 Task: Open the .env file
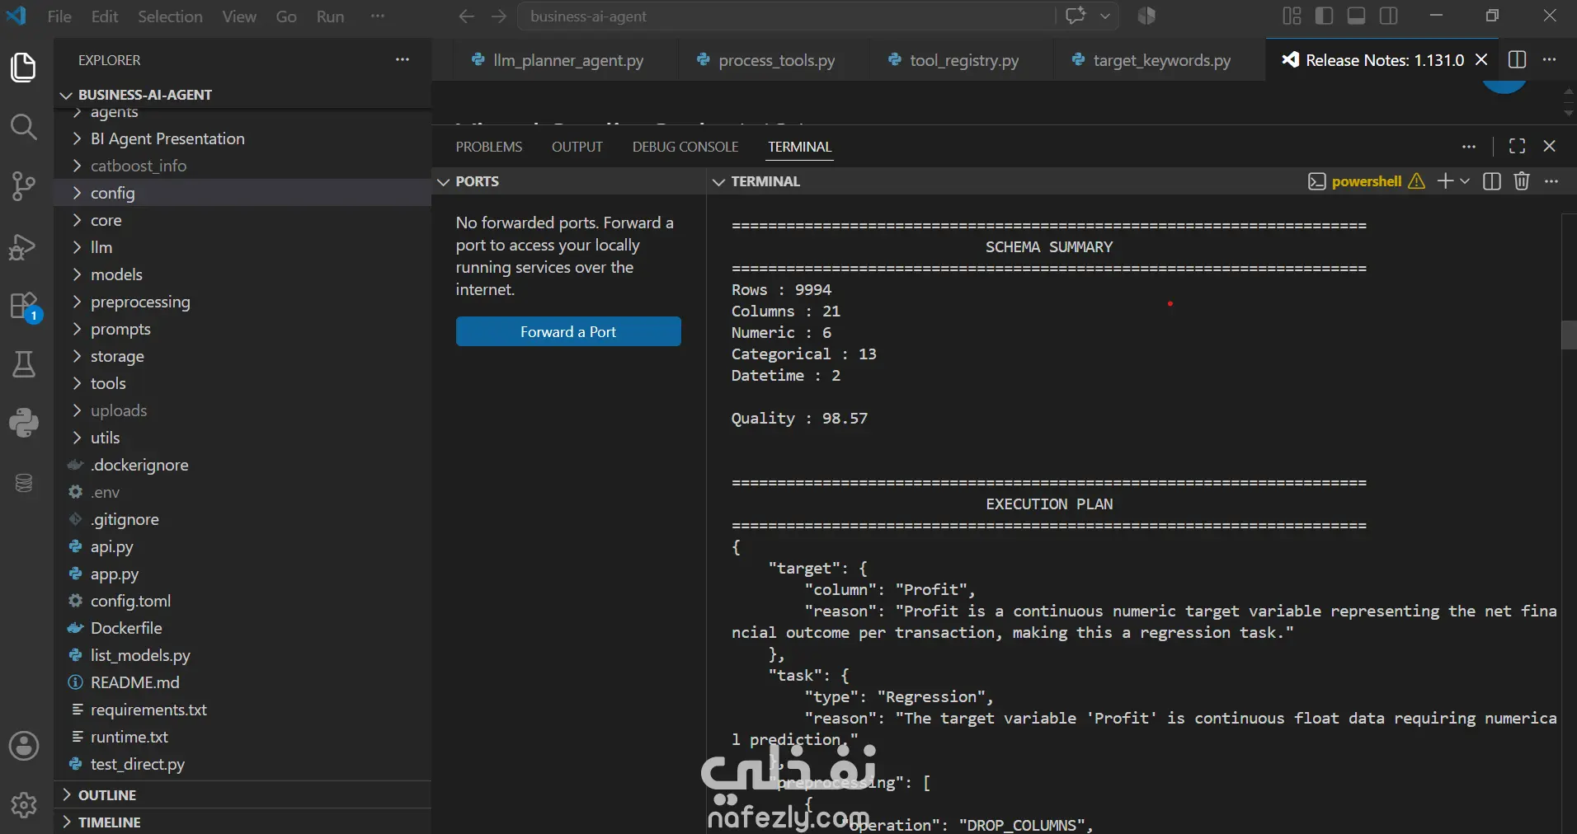(105, 492)
